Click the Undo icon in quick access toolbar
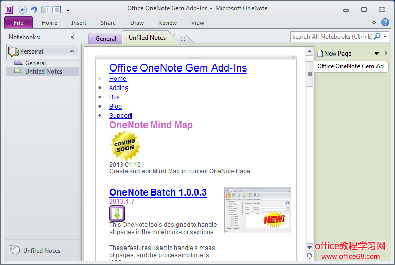Viewport: 395px width, 265px height. pyautogui.click(x=34, y=10)
